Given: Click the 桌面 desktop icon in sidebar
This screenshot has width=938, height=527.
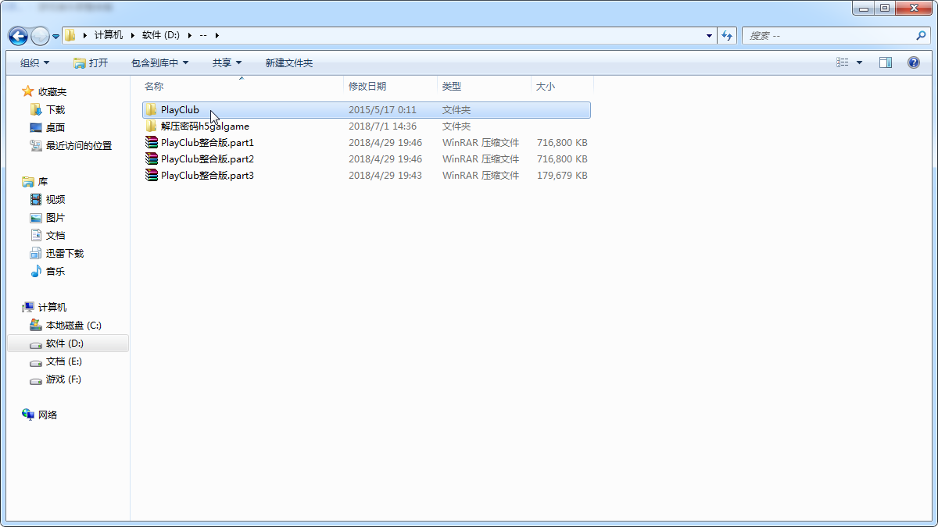Looking at the screenshot, I should point(36,128).
